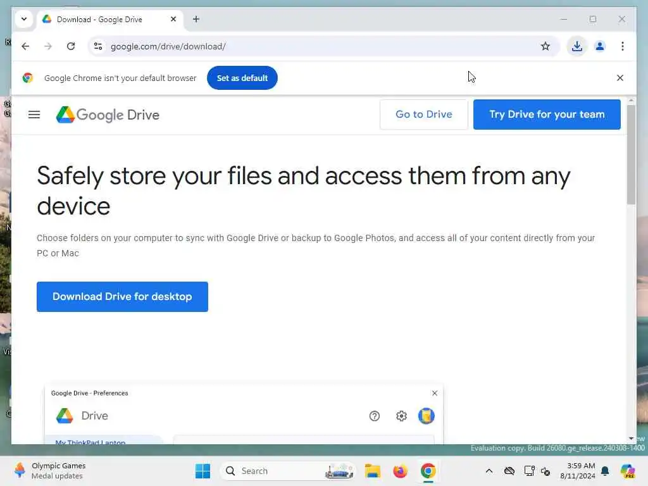
Task: Dismiss the default browser notification bar
Action: (620, 78)
